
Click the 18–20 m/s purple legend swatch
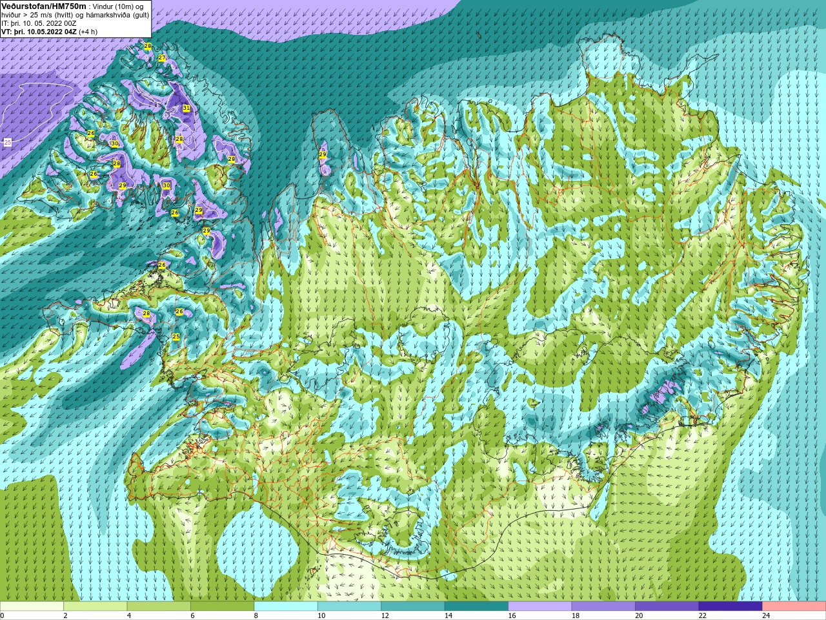click(603, 606)
